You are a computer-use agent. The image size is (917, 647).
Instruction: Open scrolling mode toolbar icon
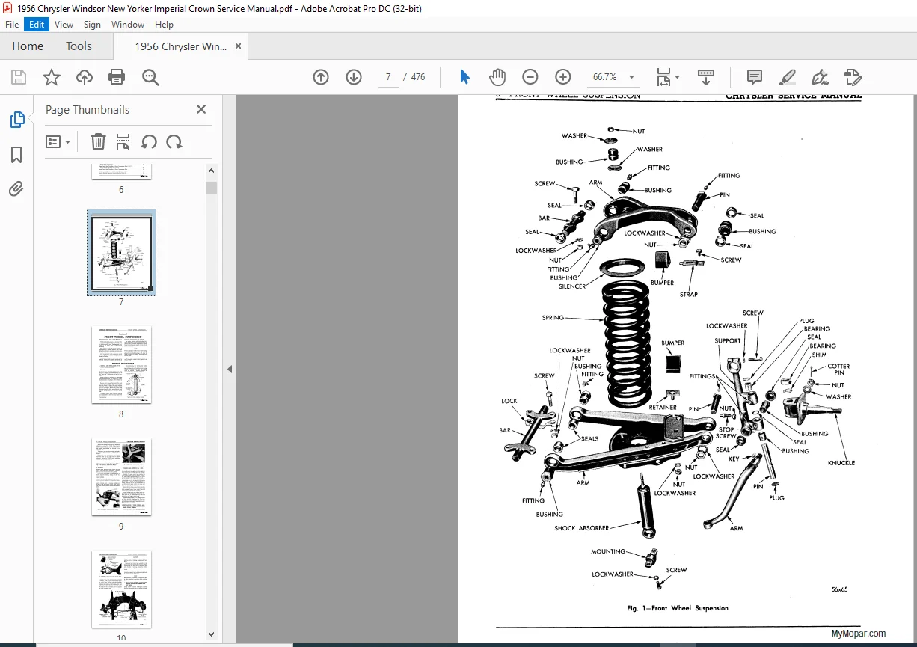[706, 77]
